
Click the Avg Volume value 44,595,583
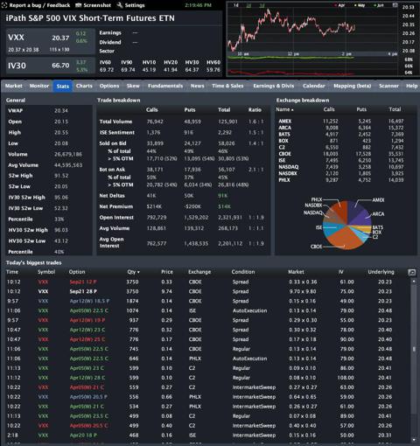[x=68, y=165]
